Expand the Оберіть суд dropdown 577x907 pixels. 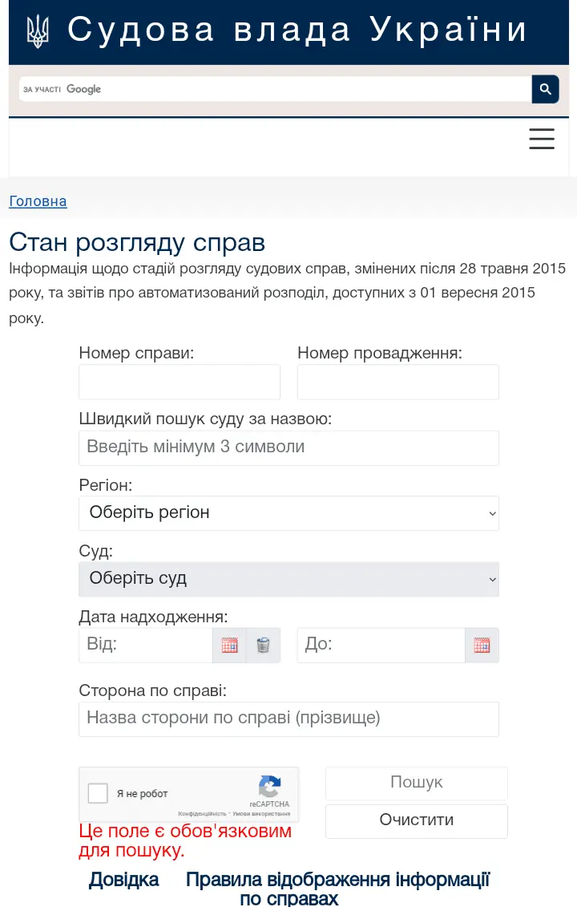288,579
